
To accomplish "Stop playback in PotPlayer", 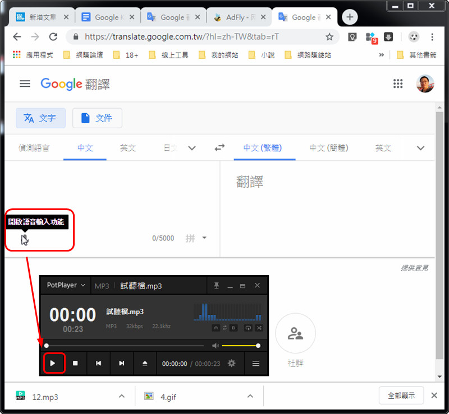I will coord(75,363).
